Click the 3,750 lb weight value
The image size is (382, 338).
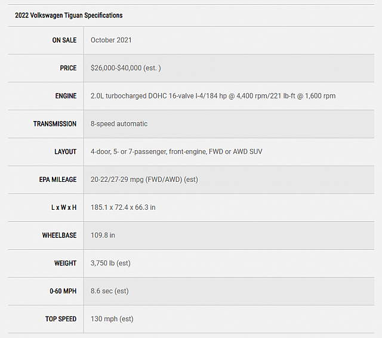point(110,263)
